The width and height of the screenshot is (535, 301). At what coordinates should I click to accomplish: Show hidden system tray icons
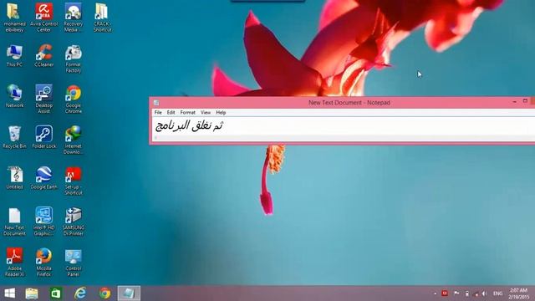point(435,293)
